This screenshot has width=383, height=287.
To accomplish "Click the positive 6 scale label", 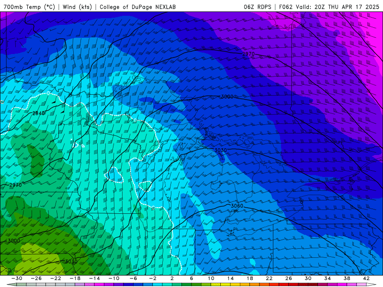I will [191, 278].
